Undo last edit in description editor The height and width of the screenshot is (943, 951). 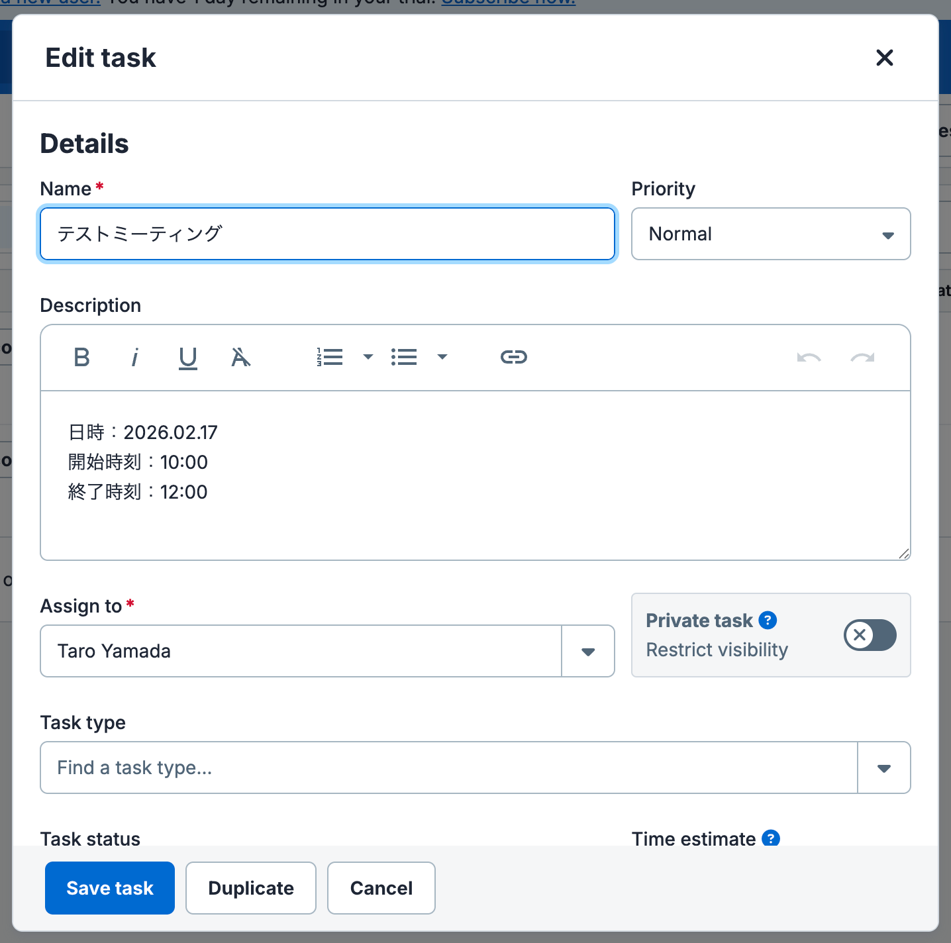(x=809, y=358)
